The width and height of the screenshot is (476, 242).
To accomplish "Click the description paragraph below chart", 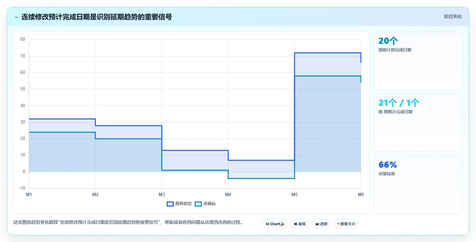I will pyautogui.click(x=128, y=222).
